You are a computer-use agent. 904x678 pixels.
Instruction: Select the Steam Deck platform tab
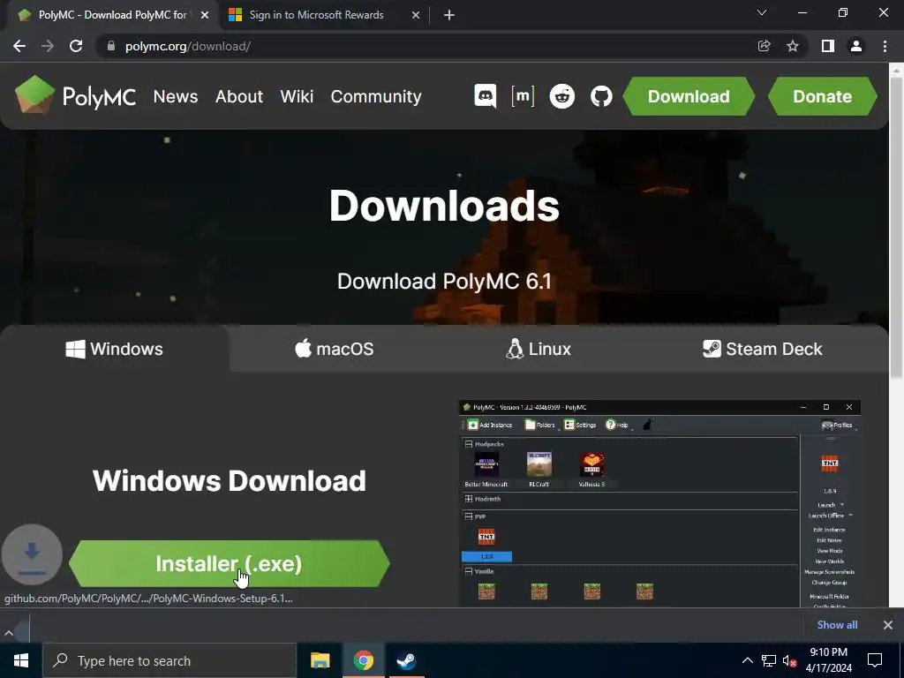pos(763,349)
